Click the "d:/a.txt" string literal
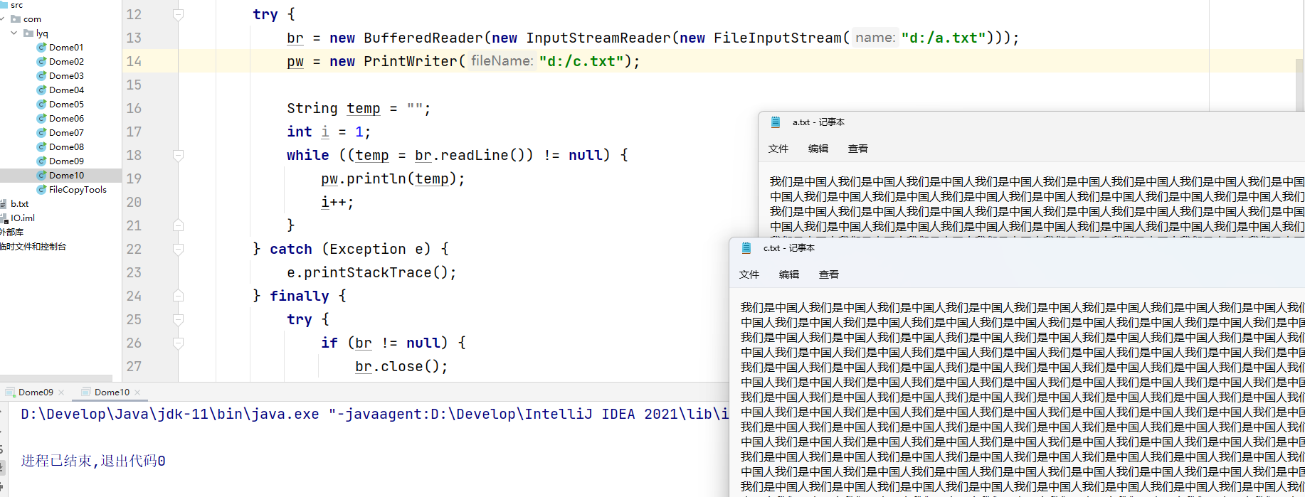Screen dimensions: 1305x497 click(x=944, y=38)
